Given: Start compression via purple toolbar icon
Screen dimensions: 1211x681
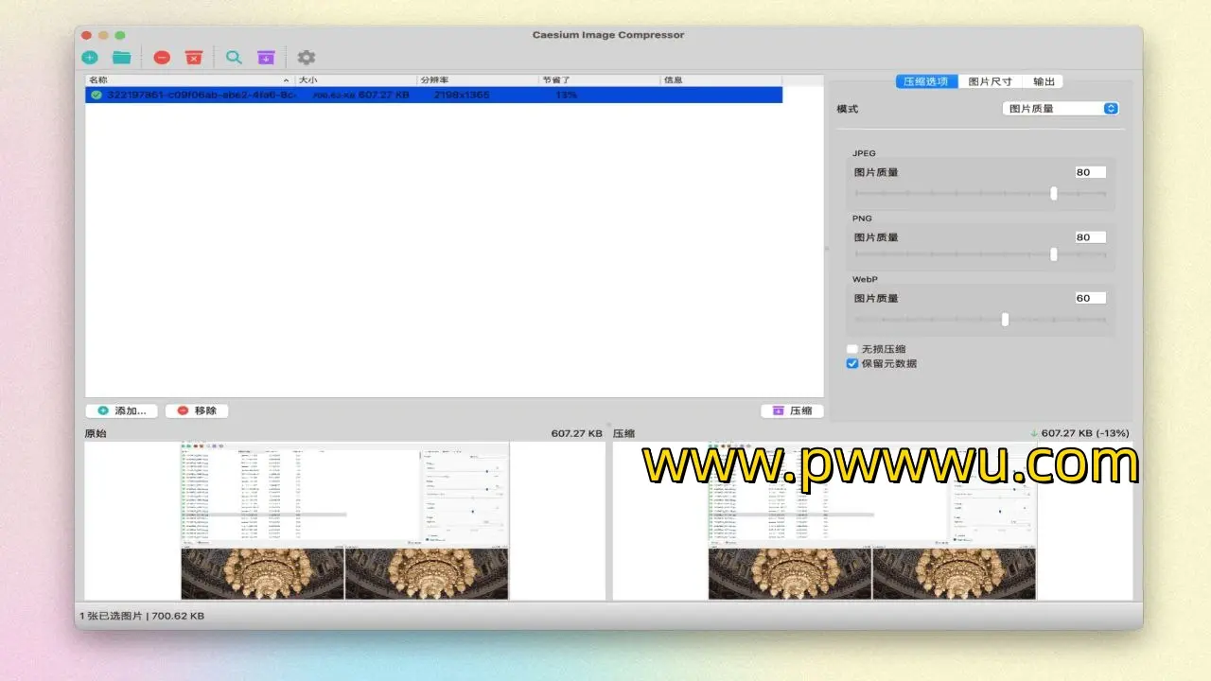Looking at the screenshot, I should (266, 58).
